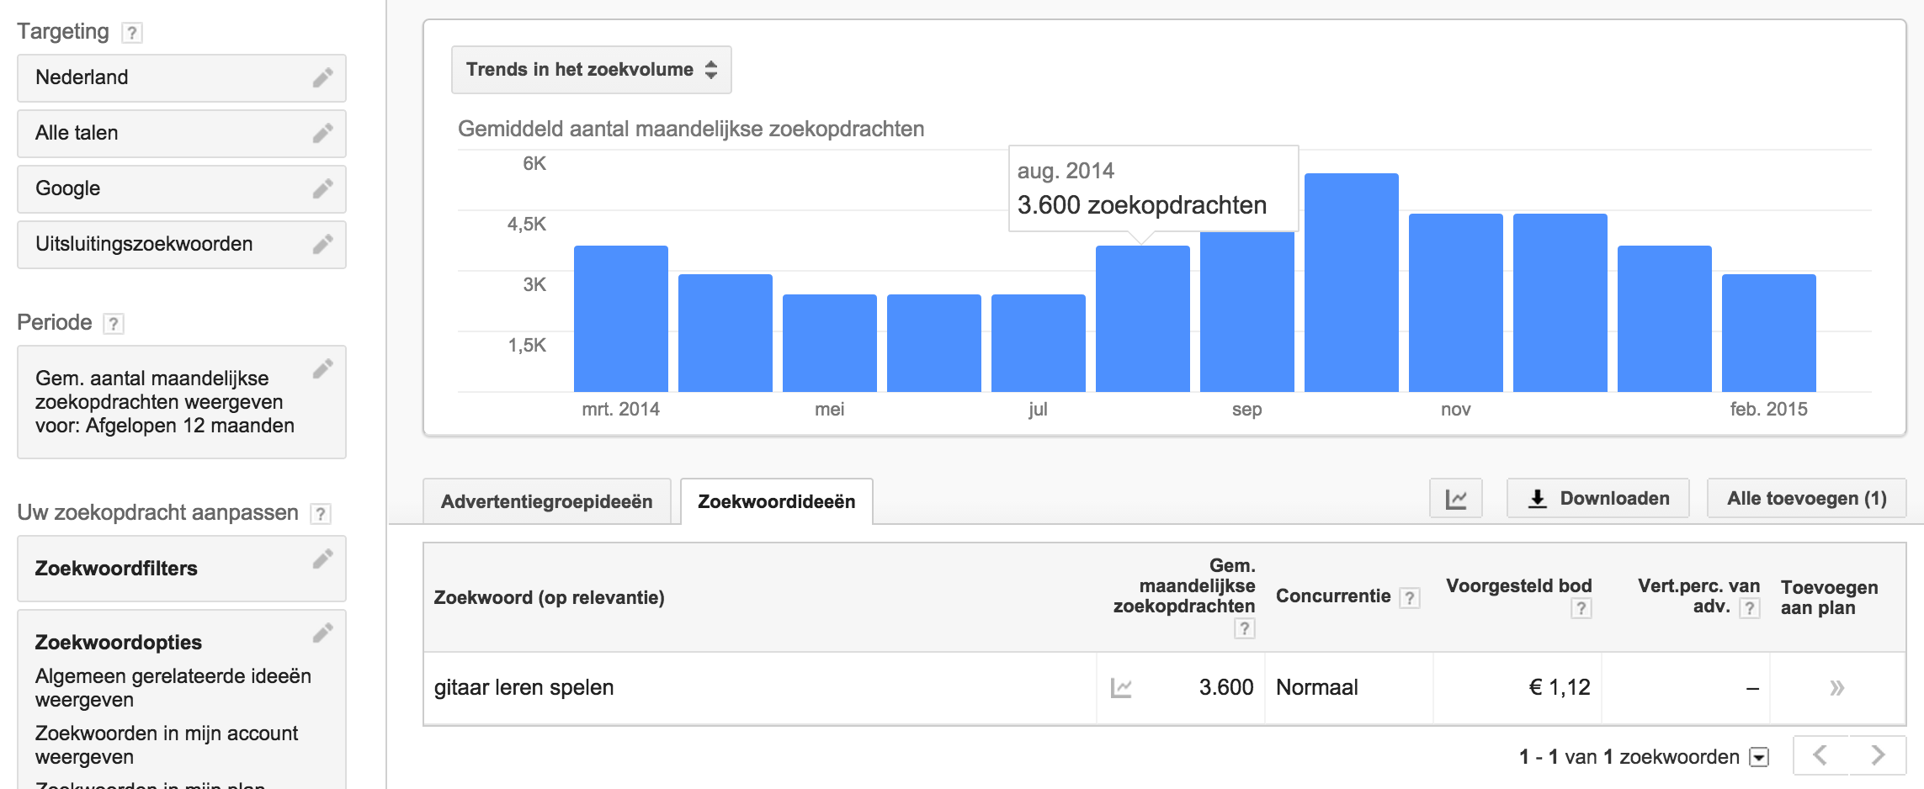Sort by Gem. maandelijkse zoekopdrachten header
The image size is (1924, 789).
tap(1184, 586)
